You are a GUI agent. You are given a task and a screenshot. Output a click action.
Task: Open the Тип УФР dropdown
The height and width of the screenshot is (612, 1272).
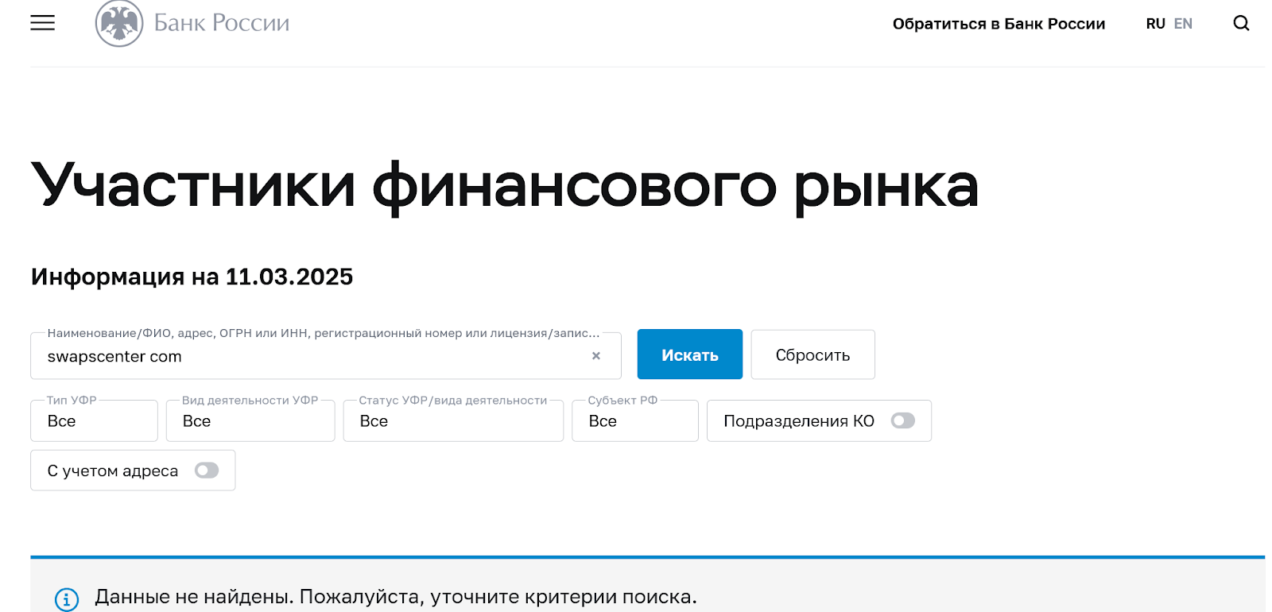tap(94, 420)
